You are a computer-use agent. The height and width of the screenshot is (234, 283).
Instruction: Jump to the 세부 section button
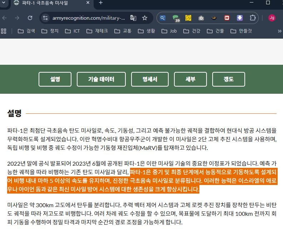[190, 79]
